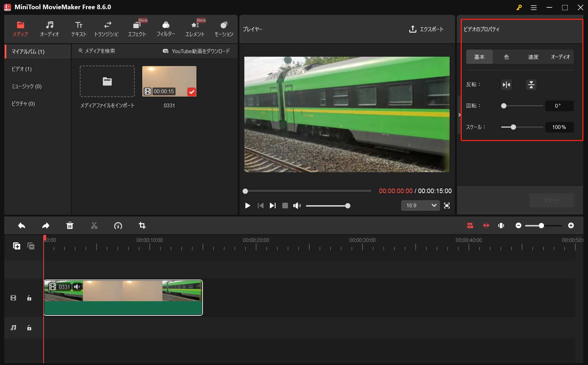Open the メディア (Media) tab

coord(20,29)
